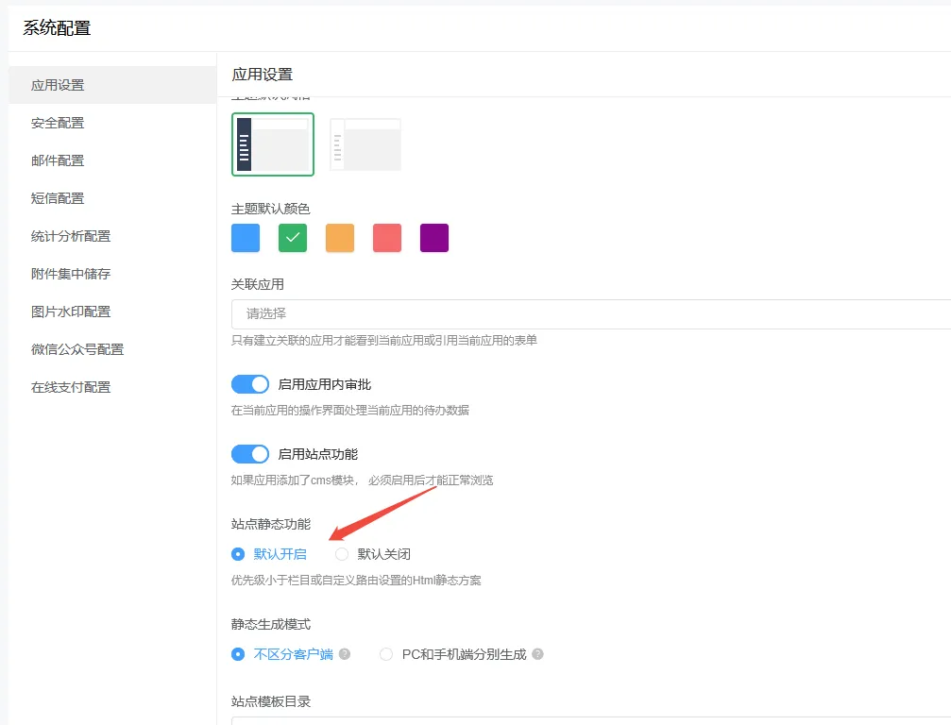Click help icon next to 不区分客户端

pyautogui.click(x=345, y=654)
